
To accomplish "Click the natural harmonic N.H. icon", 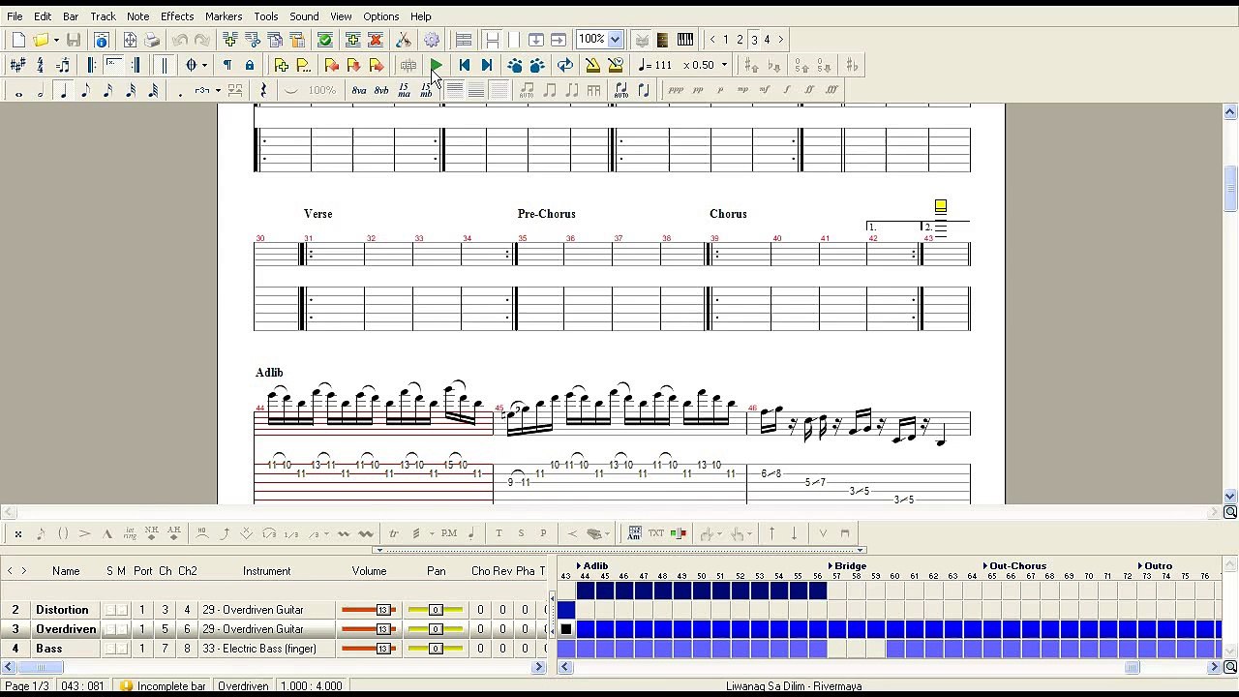I will pyautogui.click(x=151, y=533).
